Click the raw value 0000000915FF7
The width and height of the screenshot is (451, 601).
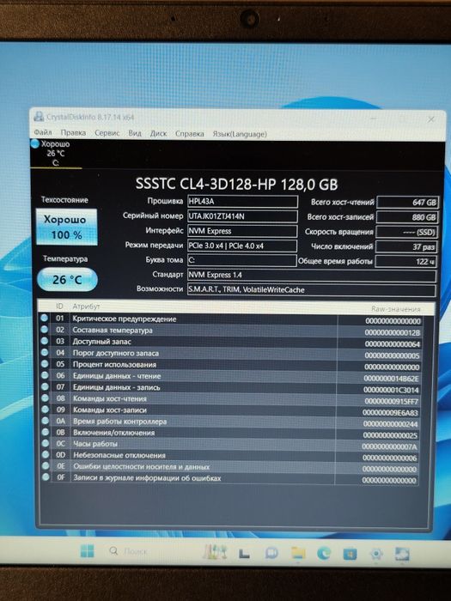click(x=391, y=401)
